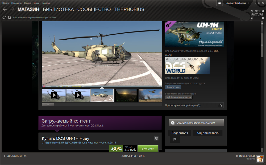Click the -60% discount badge
The height and width of the screenshot is (165, 266).
click(x=116, y=149)
